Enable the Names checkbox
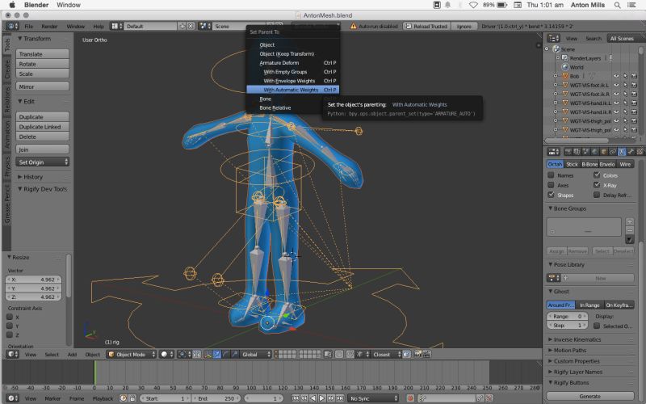646x404 pixels. click(551, 175)
